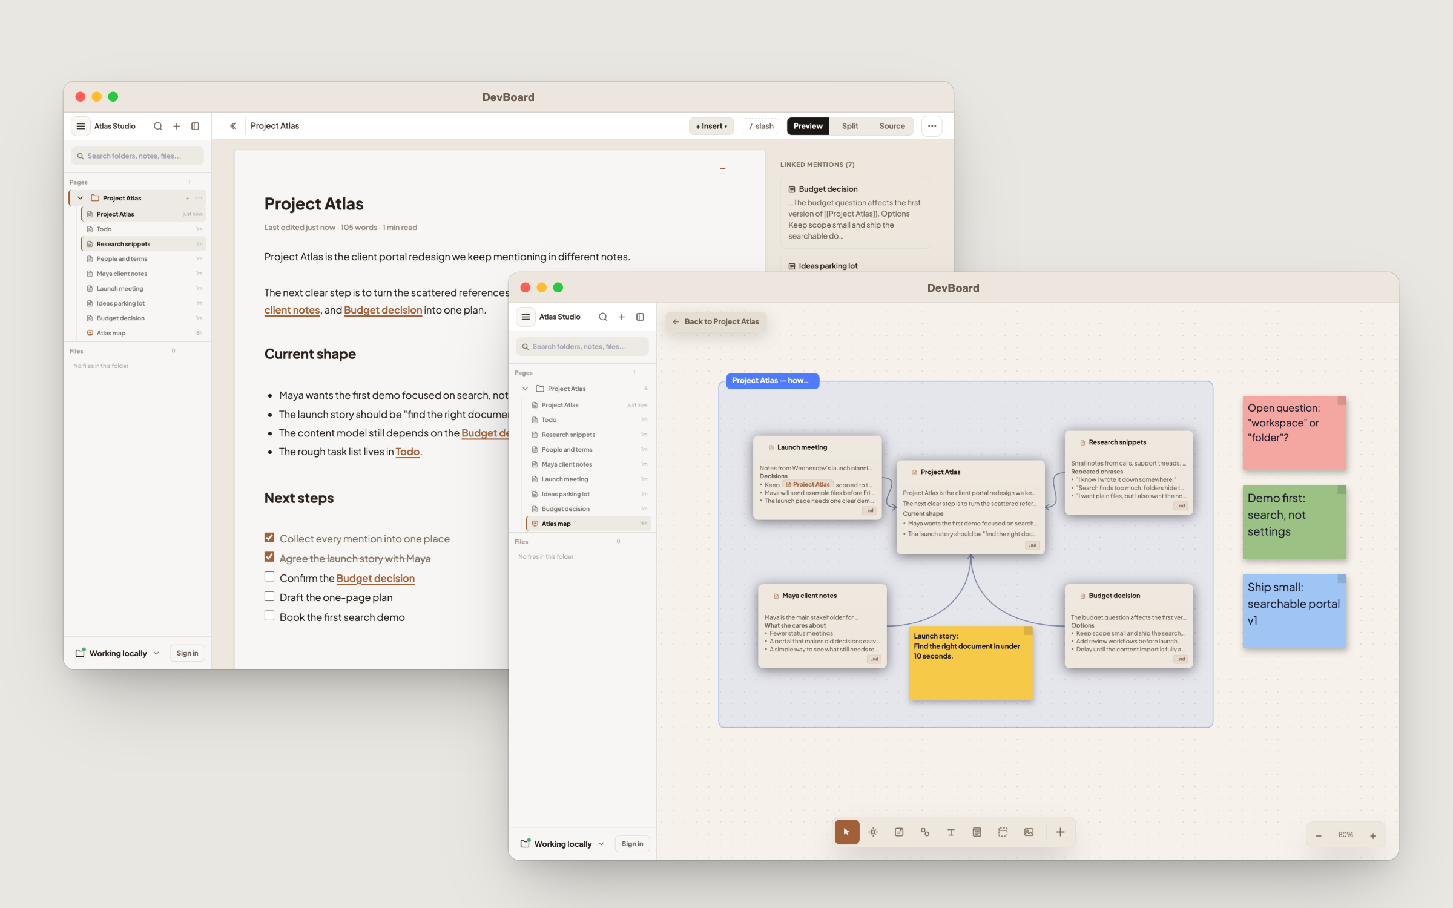Select the pointer tool in canvas toolbar

pos(846,832)
